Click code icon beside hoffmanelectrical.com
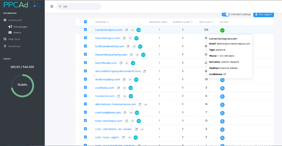Viewport: 282px width, 146px height. [x=134, y=47]
